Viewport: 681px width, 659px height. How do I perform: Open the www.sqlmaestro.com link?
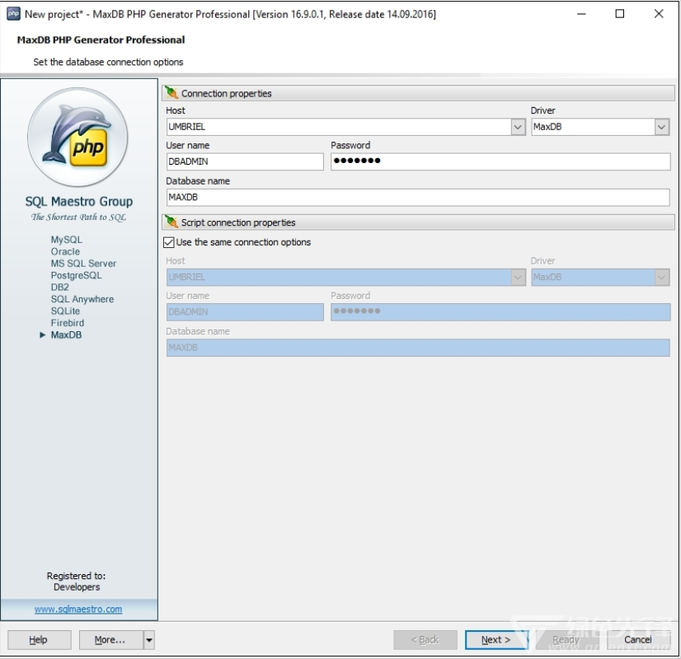(x=78, y=609)
